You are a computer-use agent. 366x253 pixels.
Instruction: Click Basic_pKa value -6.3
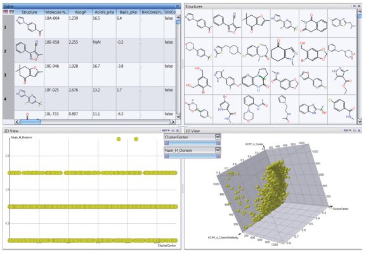(x=120, y=114)
